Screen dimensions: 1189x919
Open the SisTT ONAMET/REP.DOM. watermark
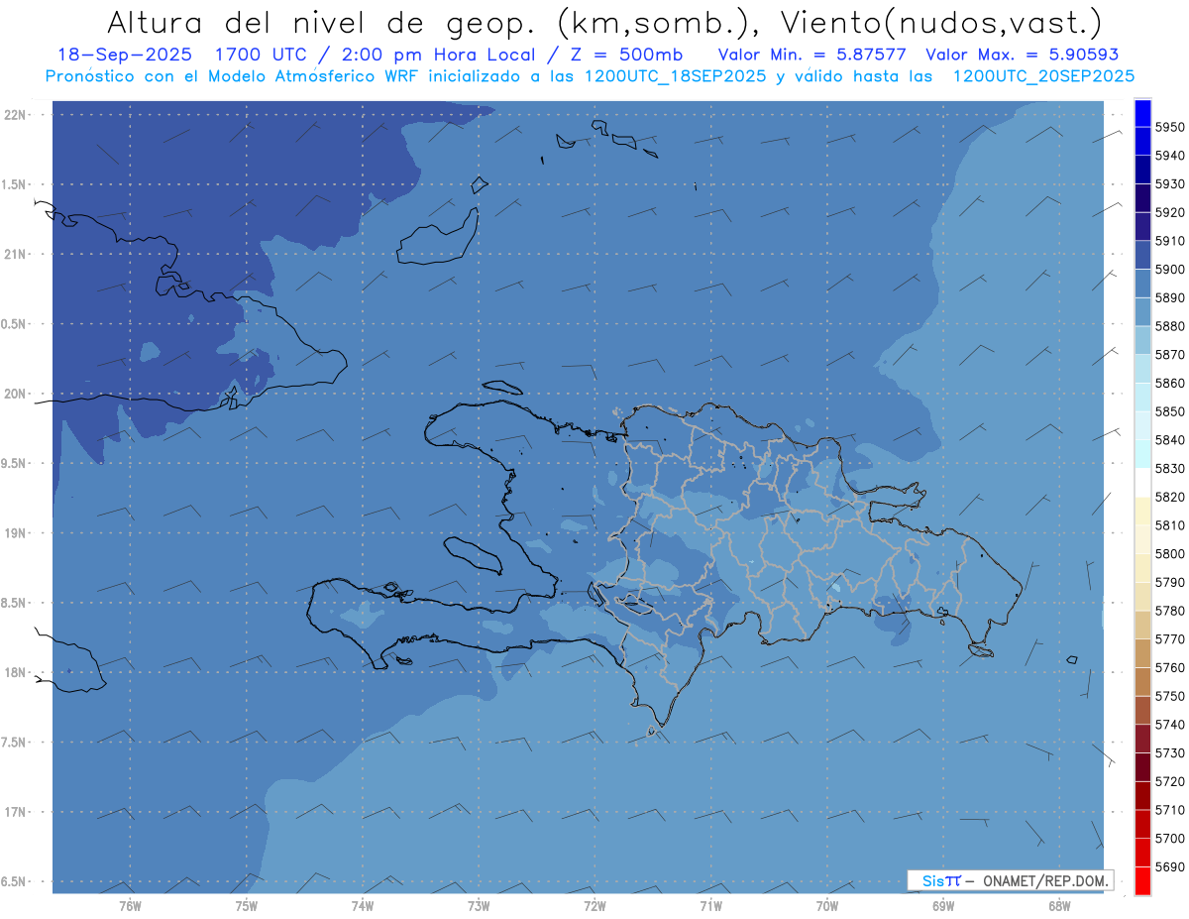point(1010,880)
